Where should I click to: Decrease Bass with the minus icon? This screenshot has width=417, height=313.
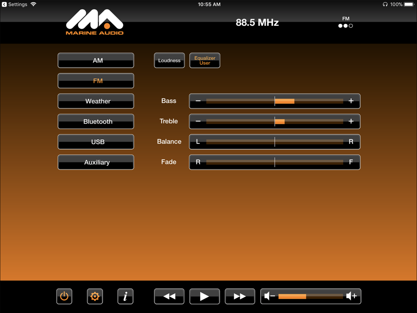tap(198, 101)
